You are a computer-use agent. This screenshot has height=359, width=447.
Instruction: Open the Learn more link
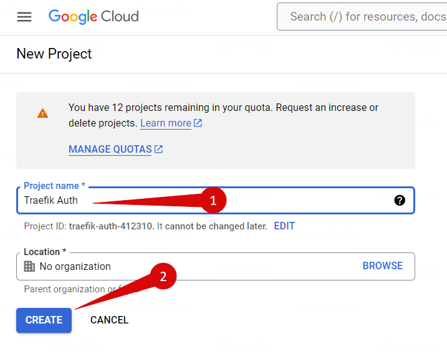166,123
